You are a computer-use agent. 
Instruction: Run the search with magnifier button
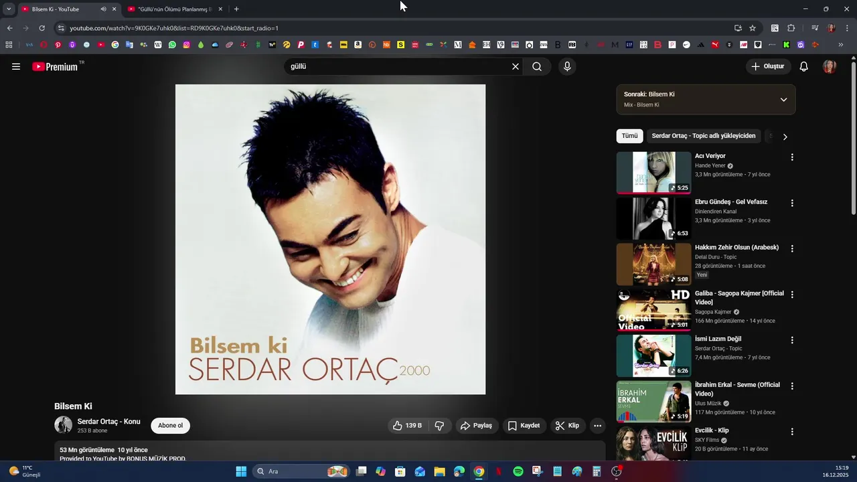tap(537, 66)
